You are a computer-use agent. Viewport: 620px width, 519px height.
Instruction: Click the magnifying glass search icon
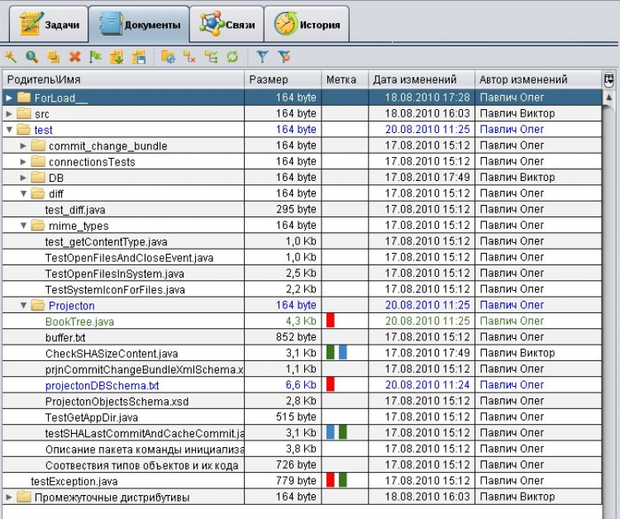coord(31,56)
